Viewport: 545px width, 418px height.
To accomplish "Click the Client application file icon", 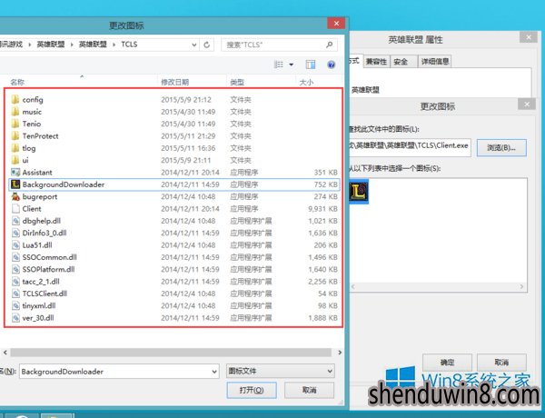I will [15, 209].
